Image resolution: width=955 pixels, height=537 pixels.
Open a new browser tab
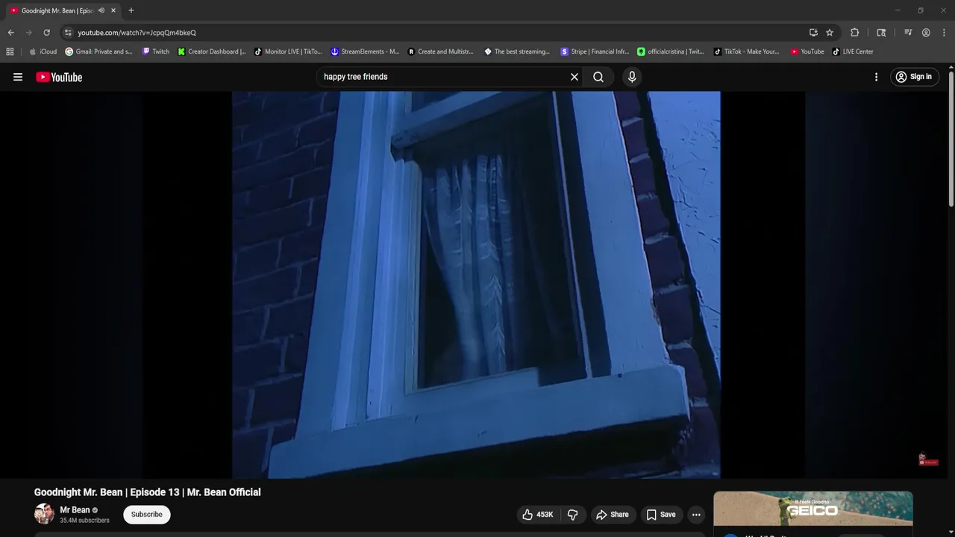(131, 10)
